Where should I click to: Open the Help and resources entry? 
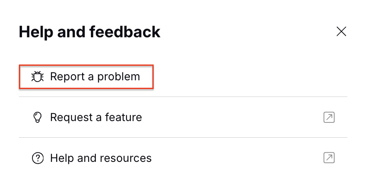point(101,158)
